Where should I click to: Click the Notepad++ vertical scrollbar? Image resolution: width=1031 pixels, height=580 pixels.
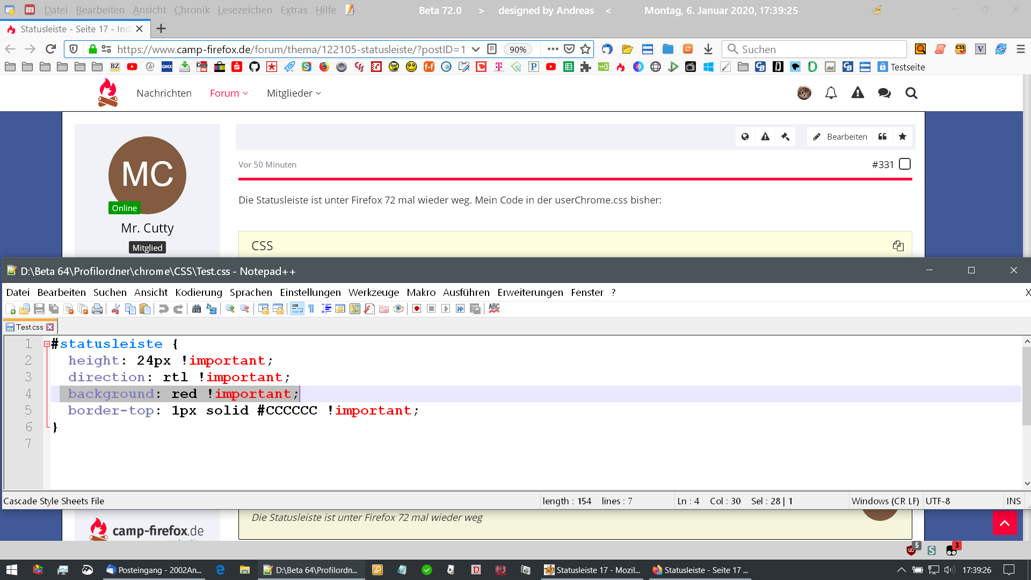pyautogui.click(x=1026, y=387)
